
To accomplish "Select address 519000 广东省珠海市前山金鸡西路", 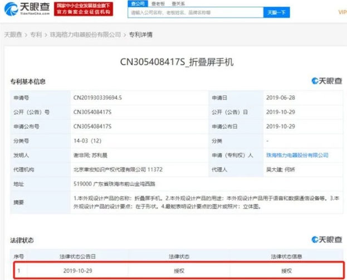I will [114, 184].
